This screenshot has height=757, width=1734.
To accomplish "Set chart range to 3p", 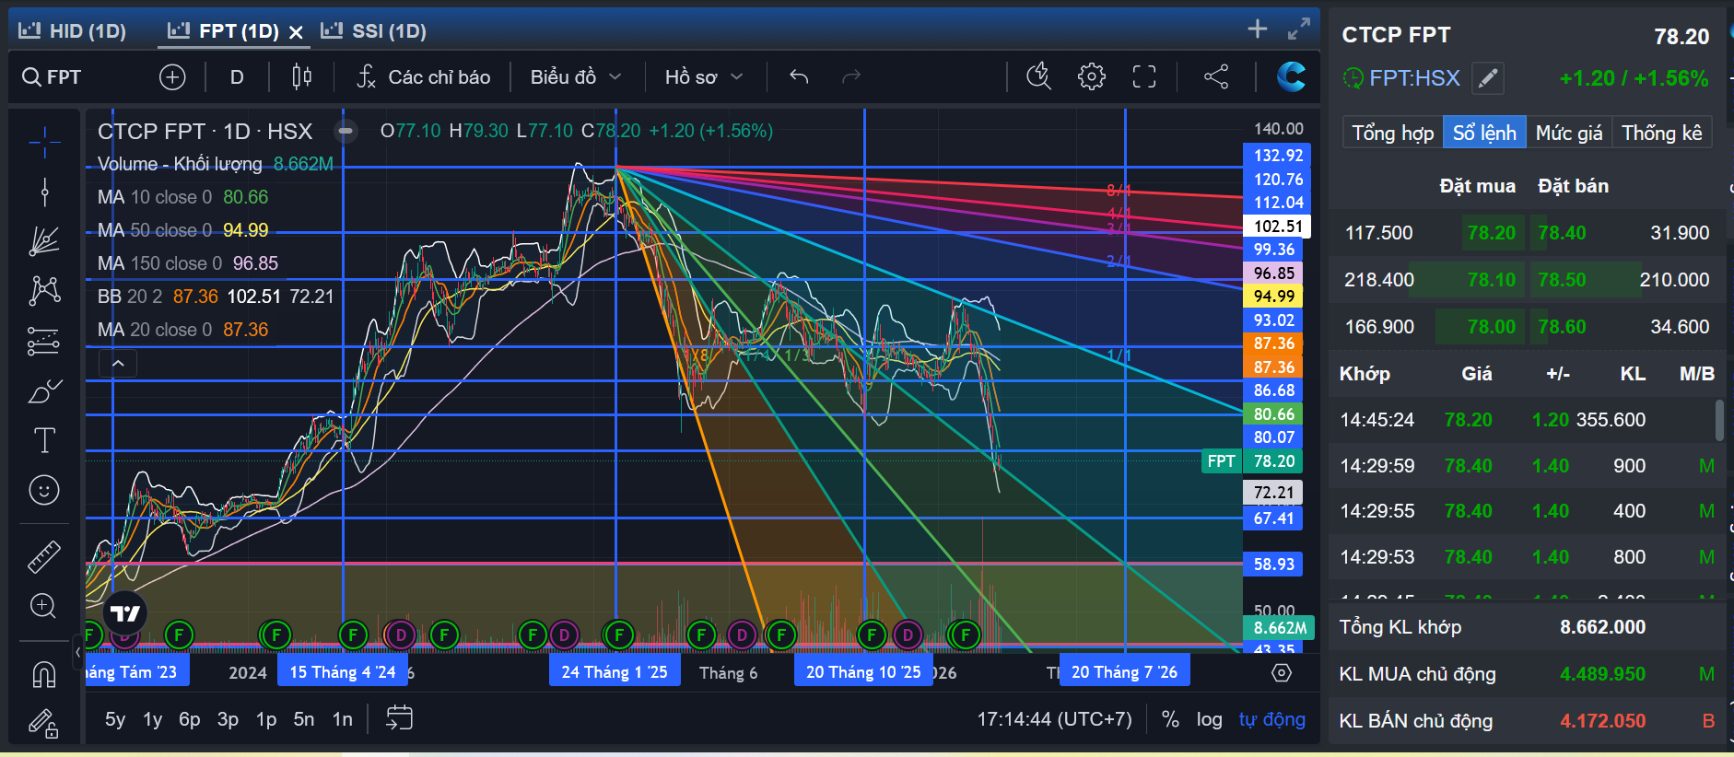I will (228, 719).
